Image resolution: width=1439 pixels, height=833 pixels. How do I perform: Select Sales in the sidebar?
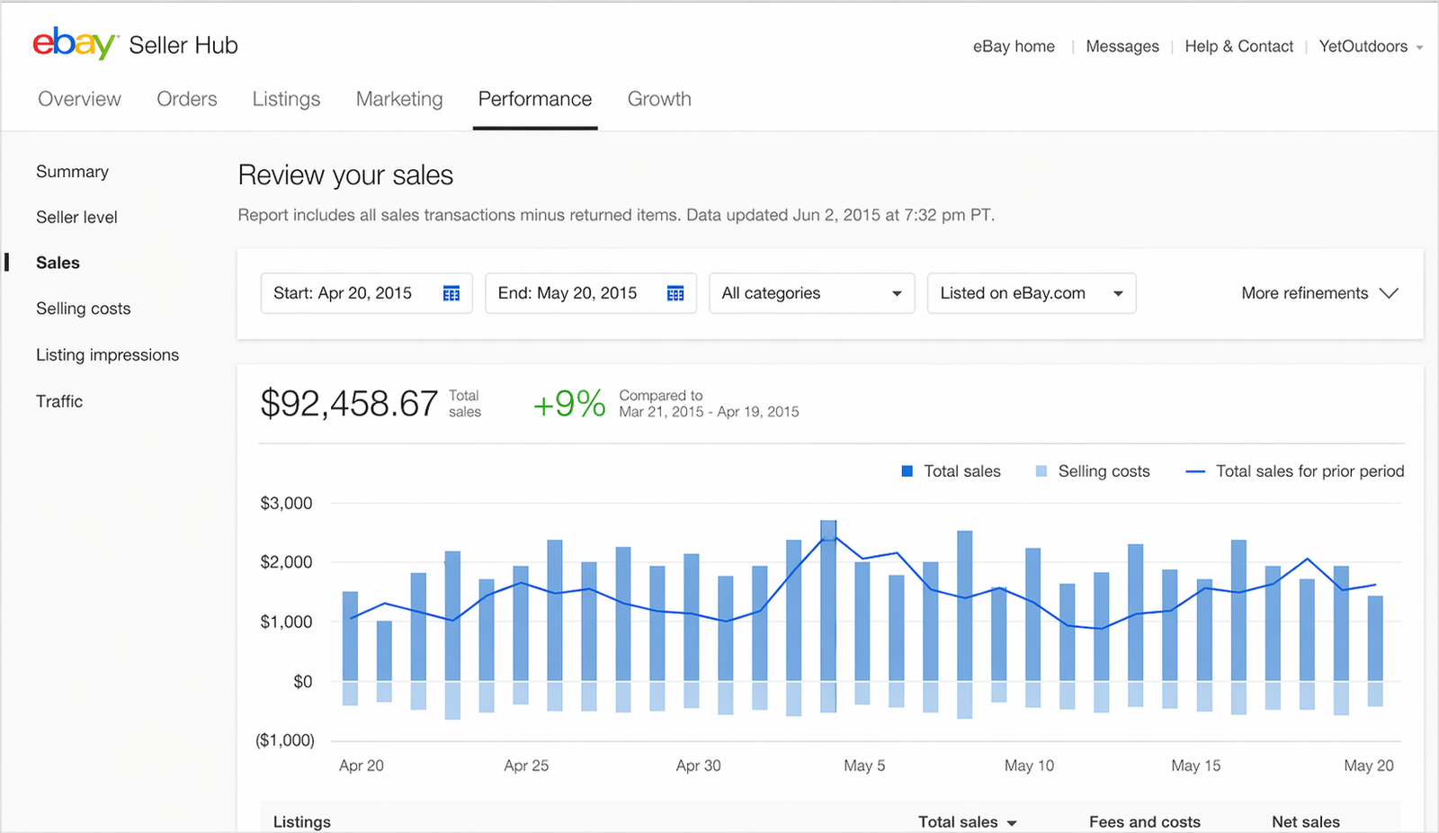(x=58, y=263)
